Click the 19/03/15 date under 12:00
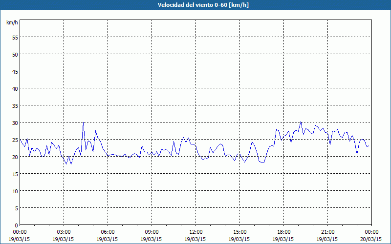Screen dimensions: 391x244 pos(195,239)
